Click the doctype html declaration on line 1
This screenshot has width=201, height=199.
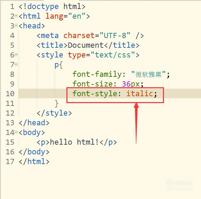[x=52, y=7]
